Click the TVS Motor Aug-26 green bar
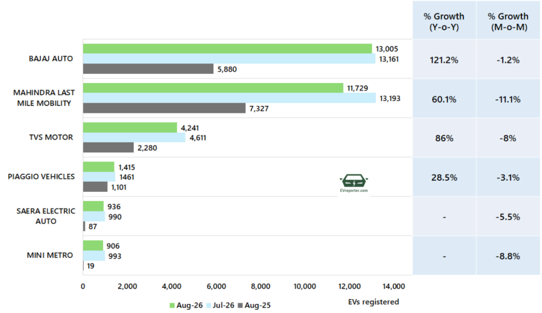Image resolution: width=542 pixels, height=313 pixels. pyautogui.click(x=130, y=127)
